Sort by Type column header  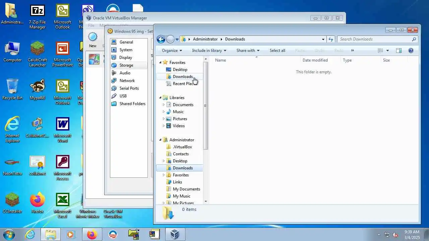(361, 60)
